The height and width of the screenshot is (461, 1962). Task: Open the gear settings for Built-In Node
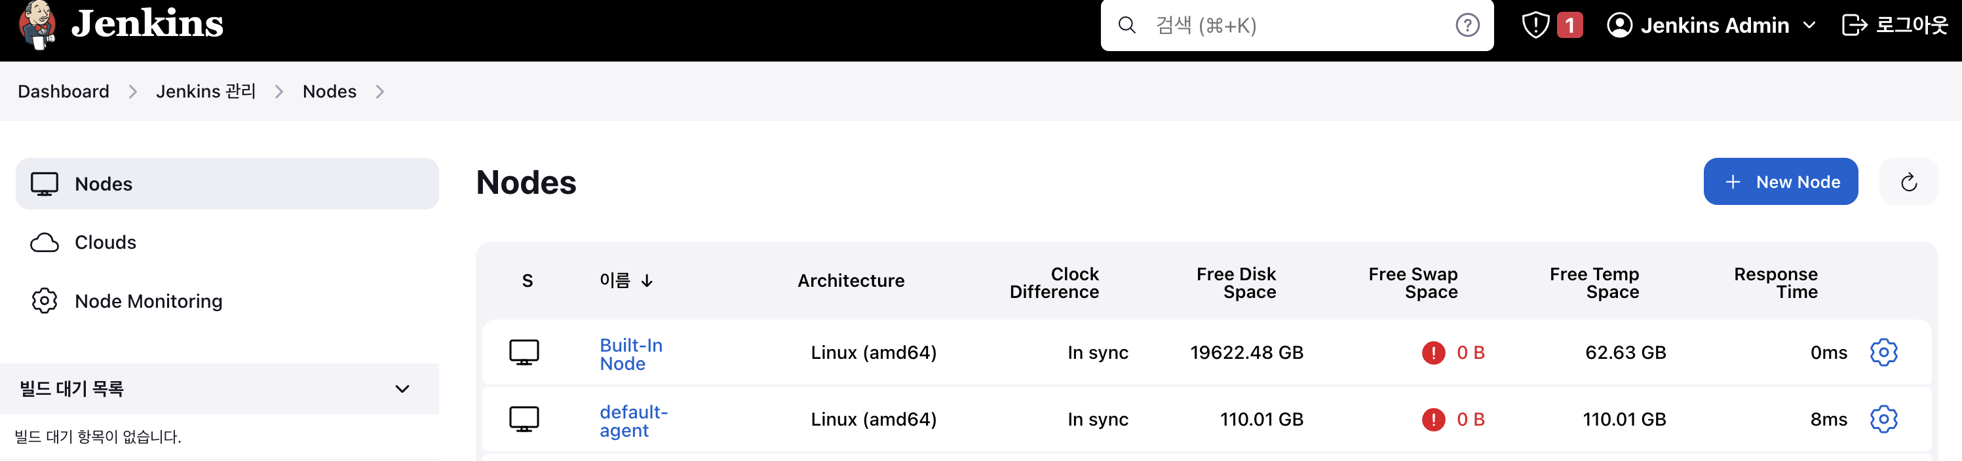[1883, 352]
